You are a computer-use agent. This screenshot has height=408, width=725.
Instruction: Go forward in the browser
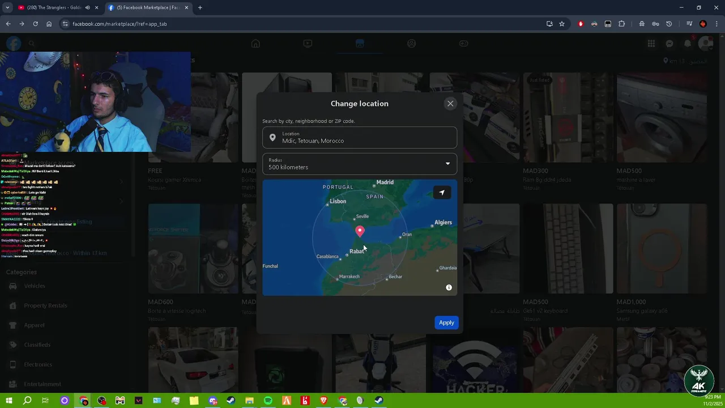point(22,24)
